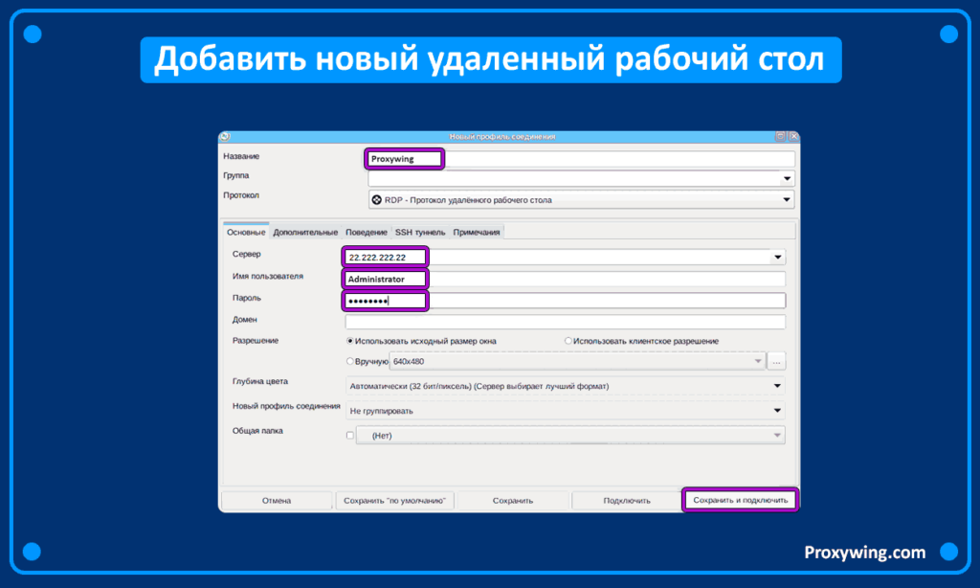Open the SSH туннель tab
980x588 pixels.
(420, 232)
